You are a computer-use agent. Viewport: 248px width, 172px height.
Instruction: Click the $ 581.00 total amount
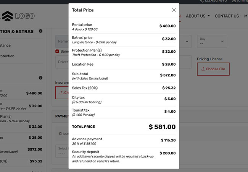[162, 127]
